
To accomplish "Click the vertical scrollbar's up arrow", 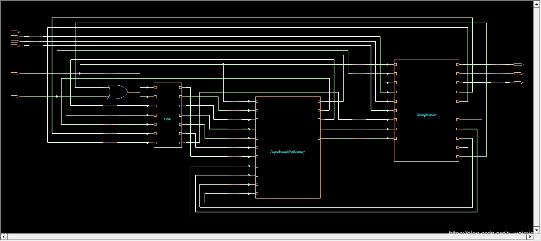I will 537,4.
